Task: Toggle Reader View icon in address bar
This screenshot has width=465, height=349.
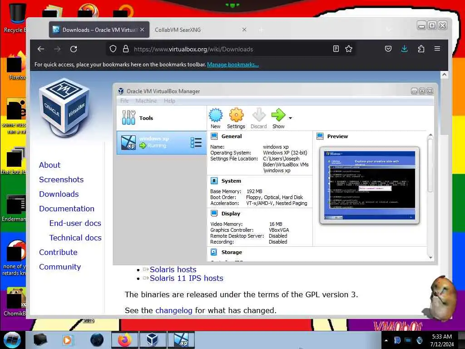Action: click(x=336, y=49)
